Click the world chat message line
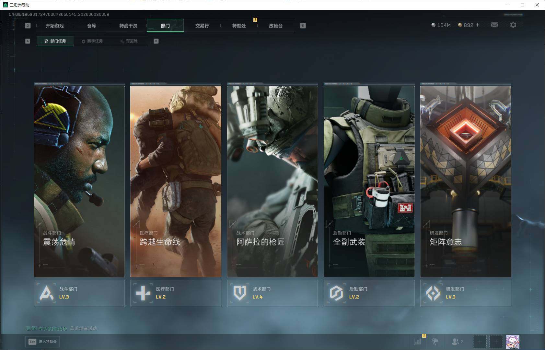This screenshot has width=545, height=350. (x=61, y=328)
